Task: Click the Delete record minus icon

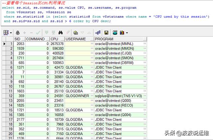Action: tap(31, 33)
